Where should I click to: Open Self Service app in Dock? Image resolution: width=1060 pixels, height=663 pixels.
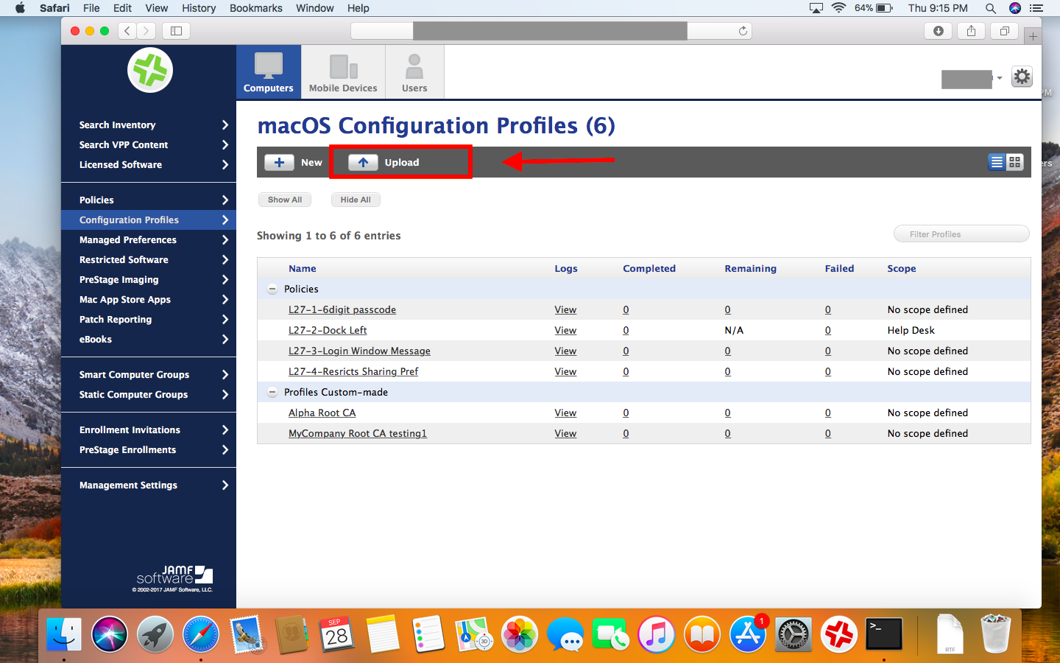click(839, 634)
